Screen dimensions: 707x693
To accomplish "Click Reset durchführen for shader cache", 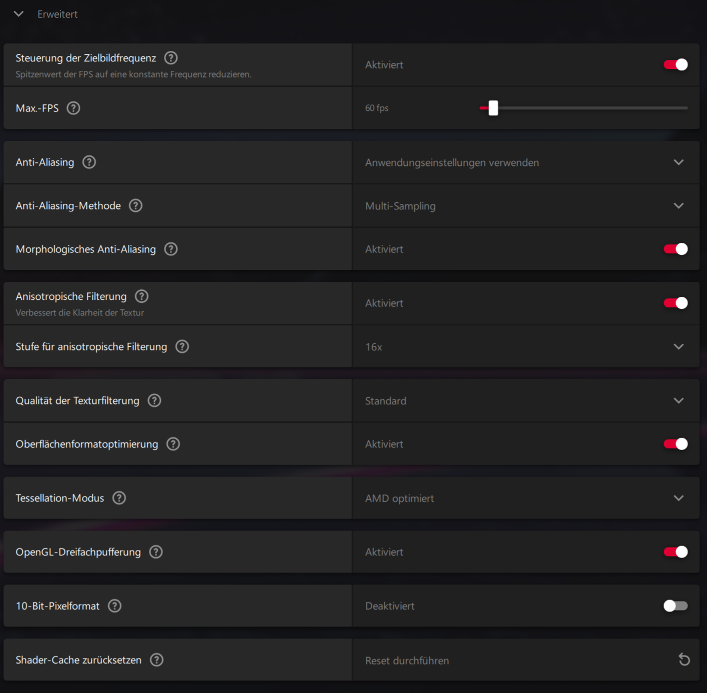I will 407,661.
